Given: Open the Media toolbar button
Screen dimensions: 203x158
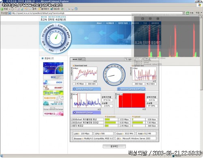Looking at the screenshot, I should (x=55, y=9).
